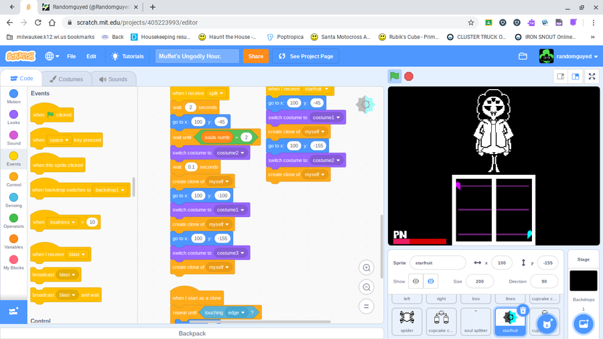
Task: Click the sprite name field starfruit
Action: click(x=438, y=263)
